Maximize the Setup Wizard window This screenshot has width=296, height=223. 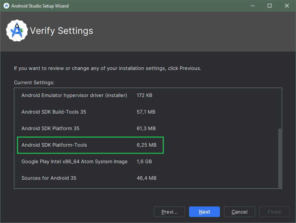(x=270, y=6)
